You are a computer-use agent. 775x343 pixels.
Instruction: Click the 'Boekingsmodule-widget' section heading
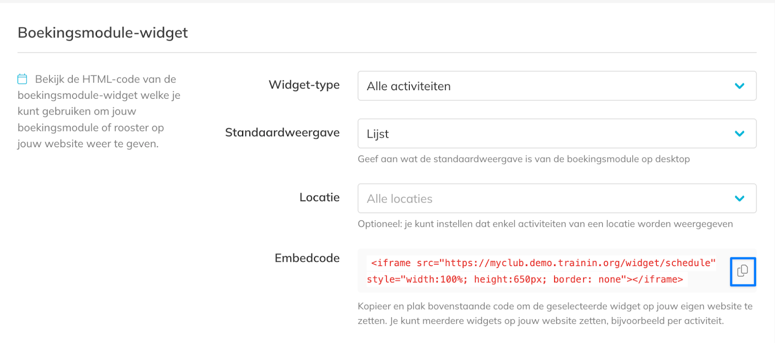tap(103, 32)
